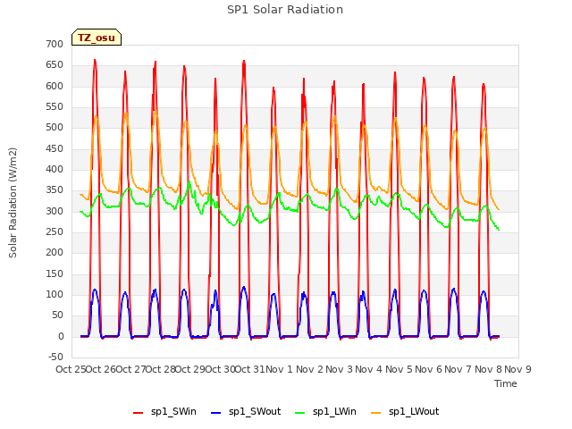Click the 150 y-axis tick label

[55, 273]
